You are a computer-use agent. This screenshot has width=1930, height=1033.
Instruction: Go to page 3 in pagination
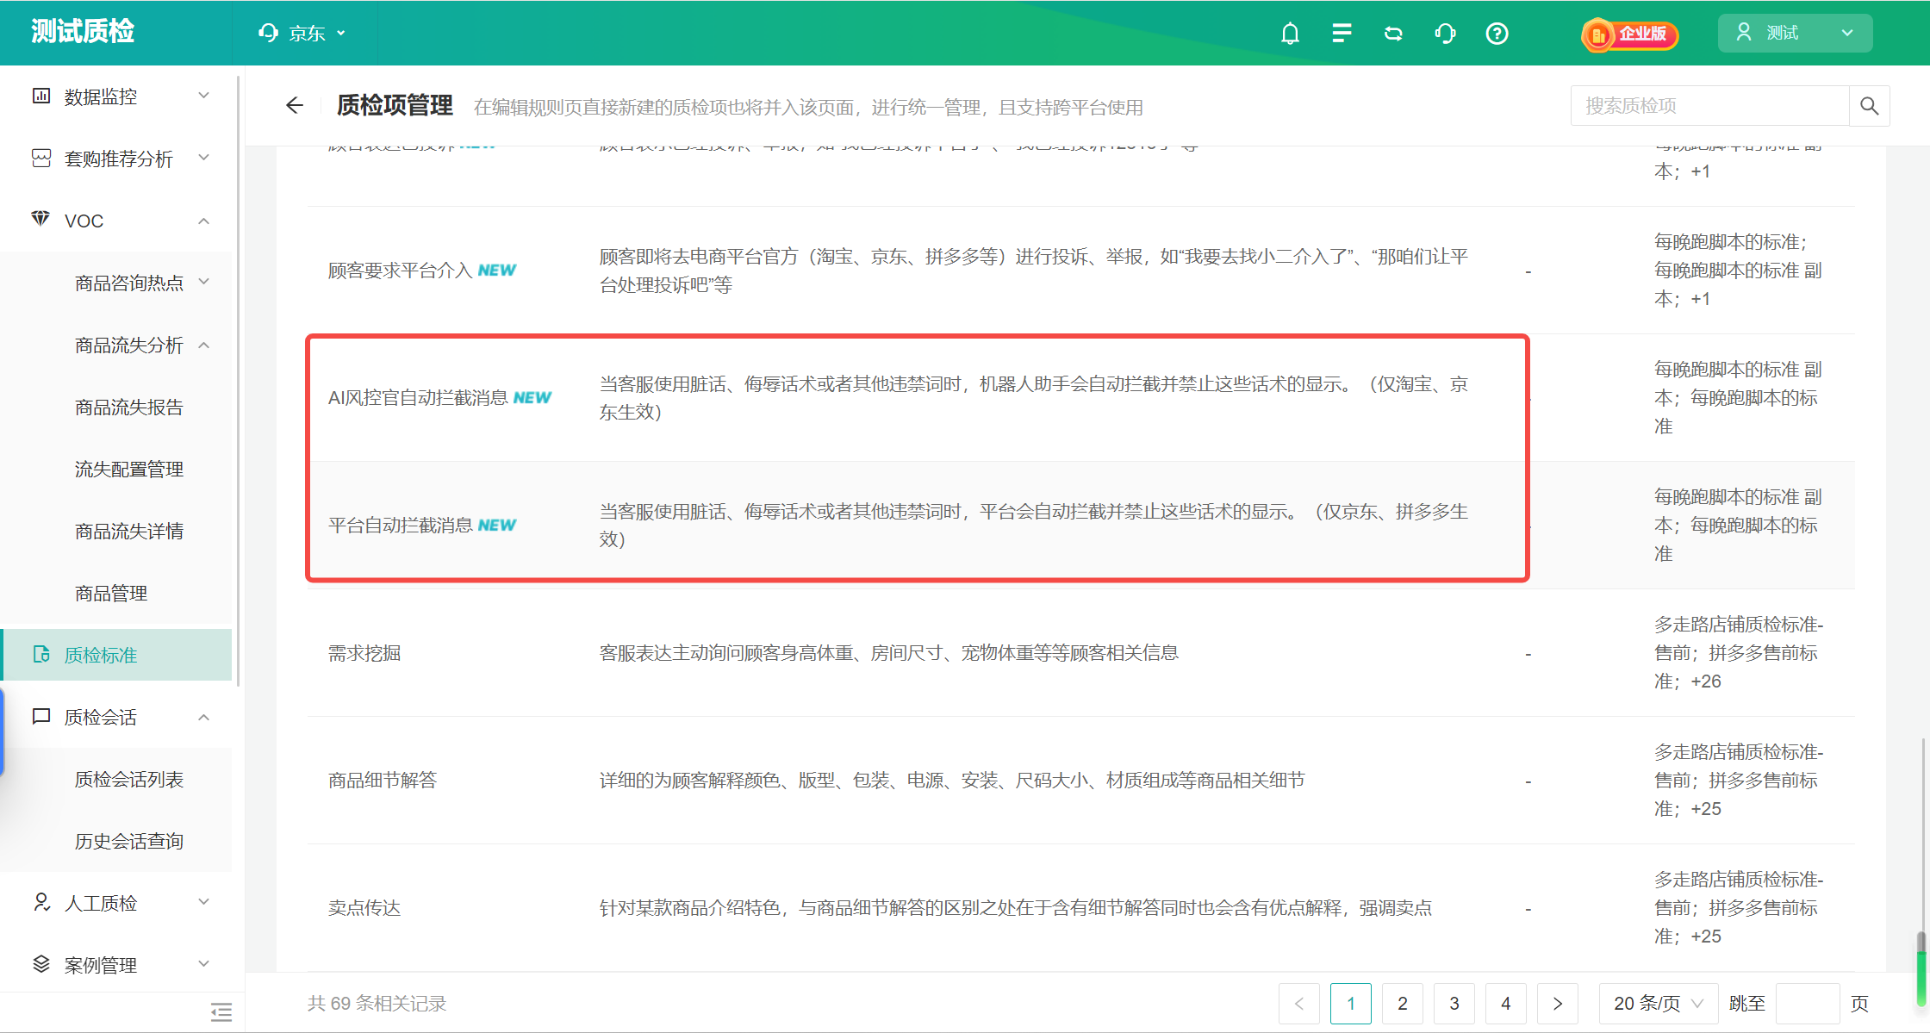(1454, 1004)
